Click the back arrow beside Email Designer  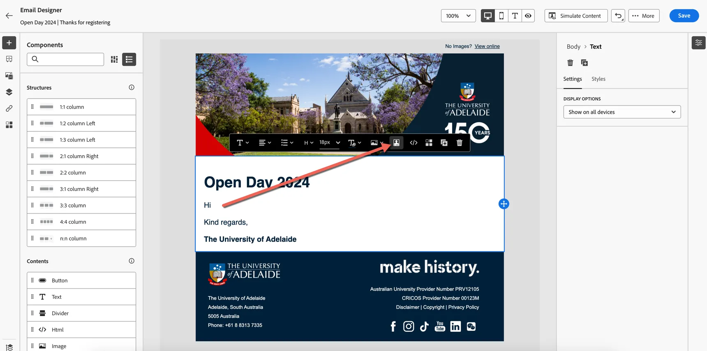coord(9,16)
